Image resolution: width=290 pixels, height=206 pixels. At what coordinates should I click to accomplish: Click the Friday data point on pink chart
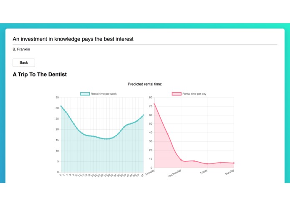tap(207, 164)
